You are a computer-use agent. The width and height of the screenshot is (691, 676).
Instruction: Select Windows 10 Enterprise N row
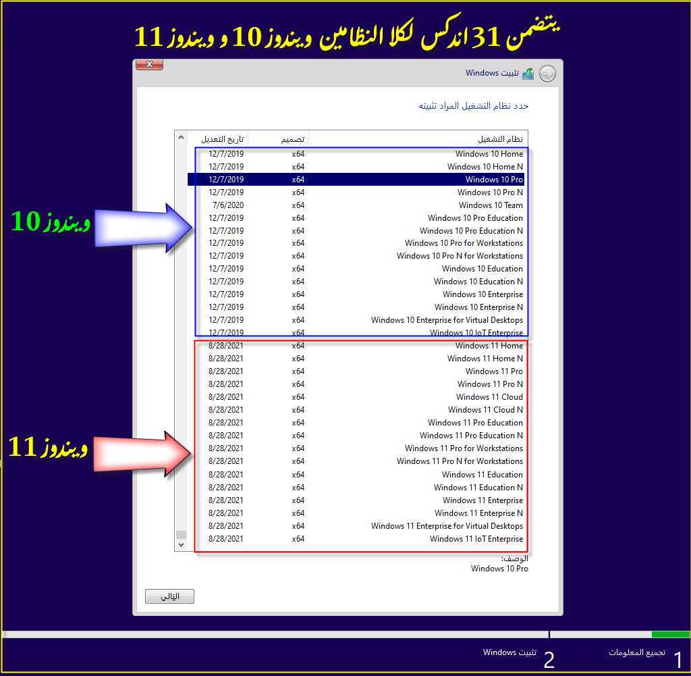[356, 307]
